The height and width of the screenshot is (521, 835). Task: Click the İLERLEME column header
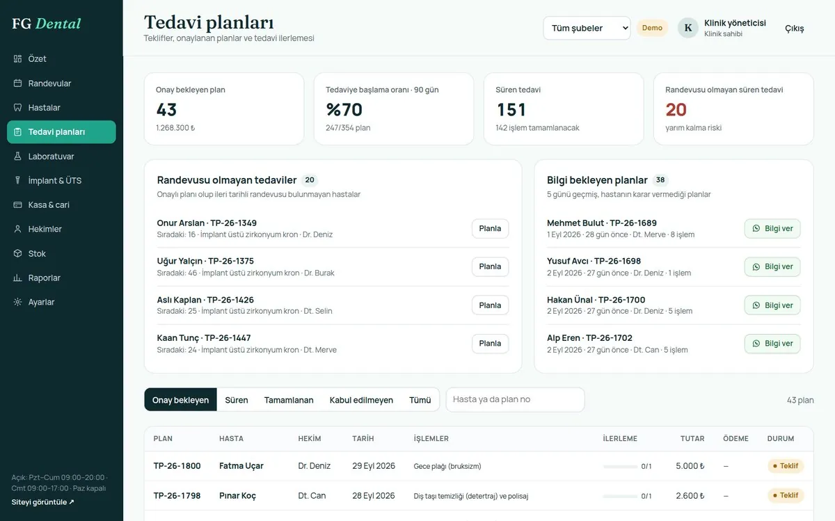tap(620, 439)
